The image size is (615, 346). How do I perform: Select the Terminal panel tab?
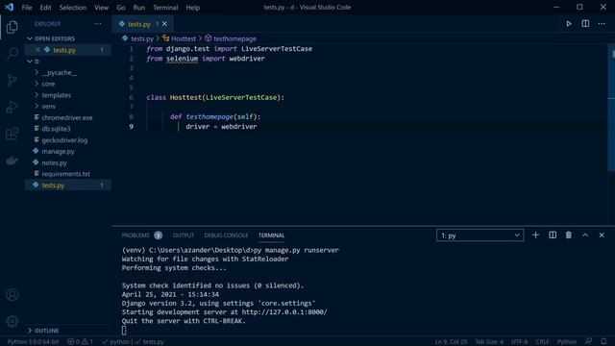pyautogui.click(x=271, y=235)
